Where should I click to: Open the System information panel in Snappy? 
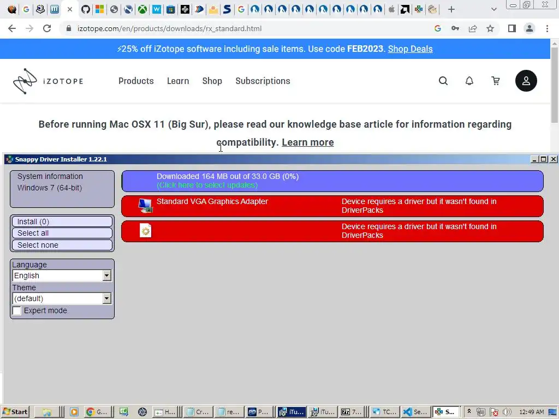tap(62, 189)
